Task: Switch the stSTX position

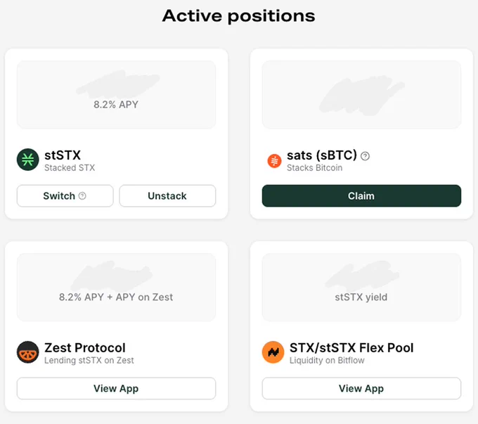Action: click(65, 196)
